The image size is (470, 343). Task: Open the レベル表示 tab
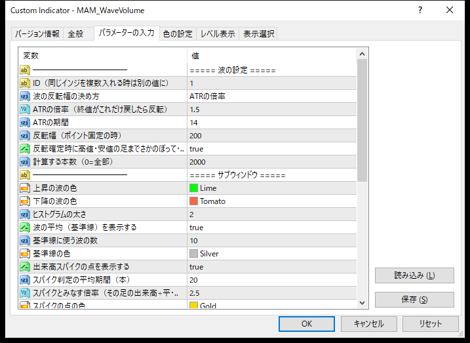[218, 34]
